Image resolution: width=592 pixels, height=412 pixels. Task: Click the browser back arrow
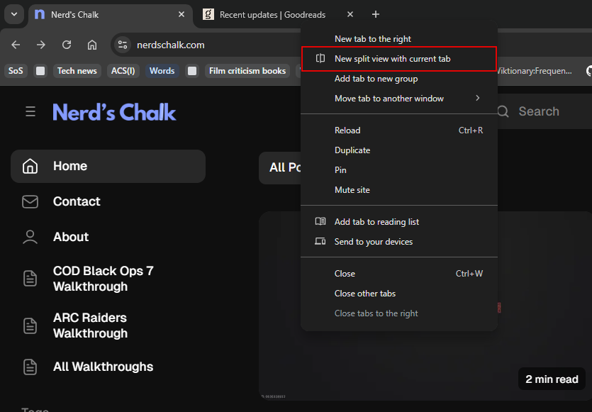(x=16, y=45)
